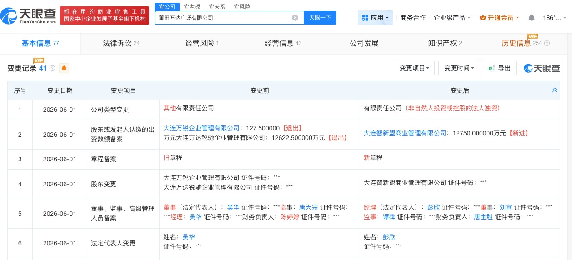Image resolution: width=572 pixels, height=260 pixels.
Task: Select the 基本信息 tab
Action: 40,44
